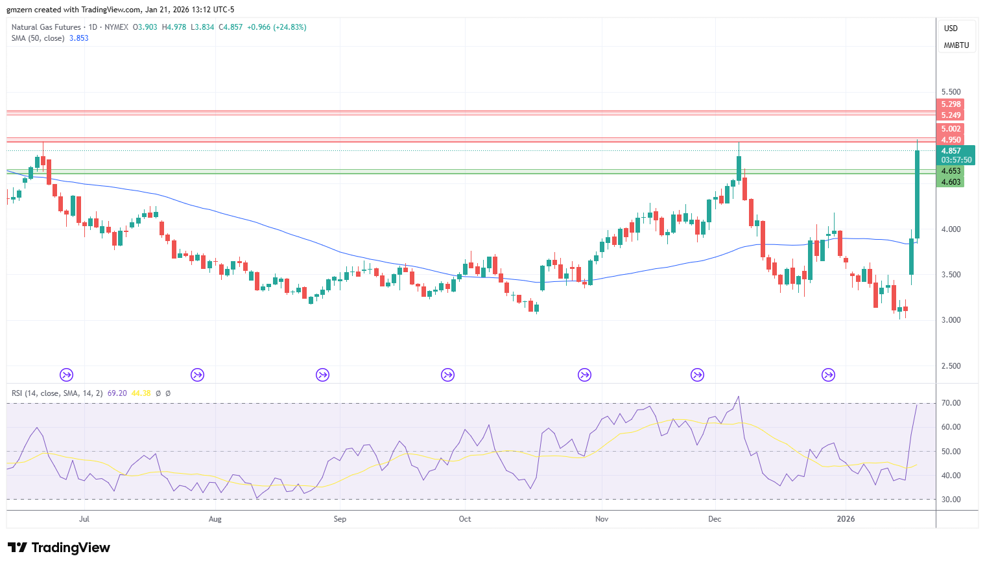
Task: Open the rollover marker nearest the Sep label
Action: tap(322, 375)
